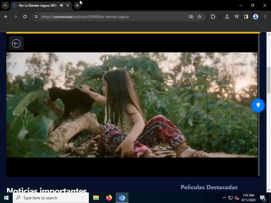
Task: Open Chrome Labs flask icon
Action: coord(227,17)
